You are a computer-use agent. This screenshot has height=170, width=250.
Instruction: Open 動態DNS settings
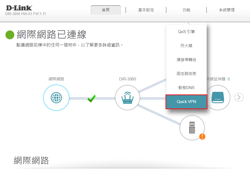click(186, 88)
